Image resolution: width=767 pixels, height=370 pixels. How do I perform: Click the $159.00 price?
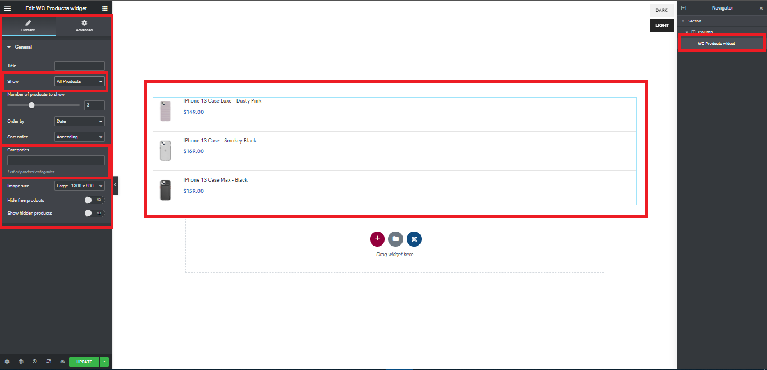click(194, 191)
